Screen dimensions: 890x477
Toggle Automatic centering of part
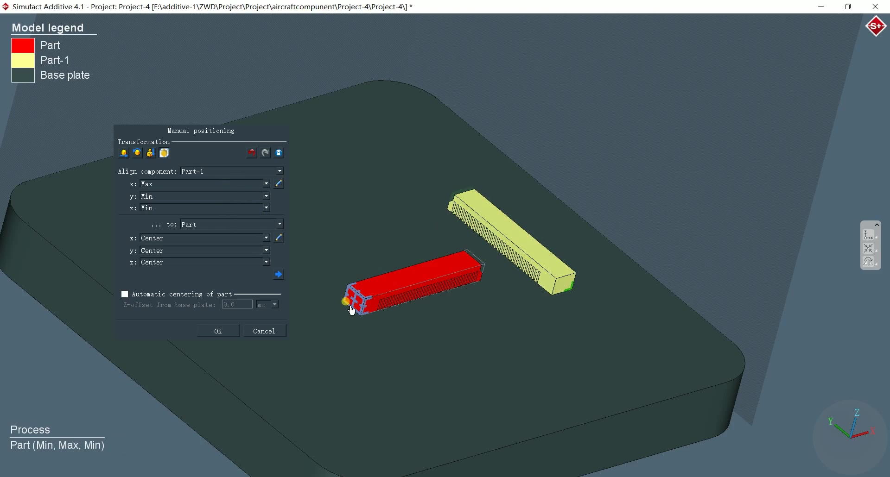(x=125, y=294)
